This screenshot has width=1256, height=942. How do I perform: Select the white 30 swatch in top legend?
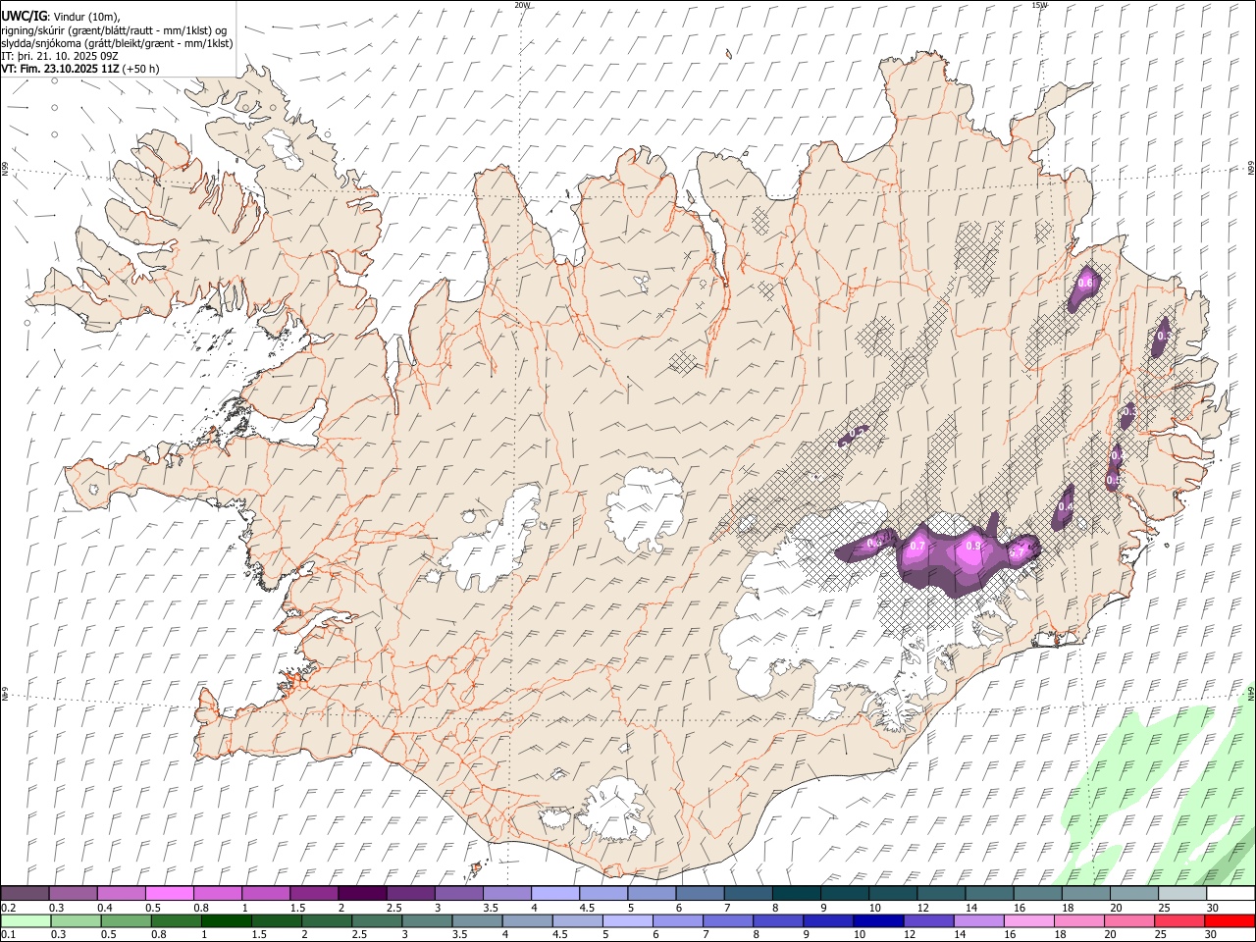pos(1230,894)
